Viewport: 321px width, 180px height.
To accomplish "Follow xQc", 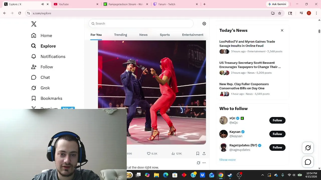I will 277,120.
